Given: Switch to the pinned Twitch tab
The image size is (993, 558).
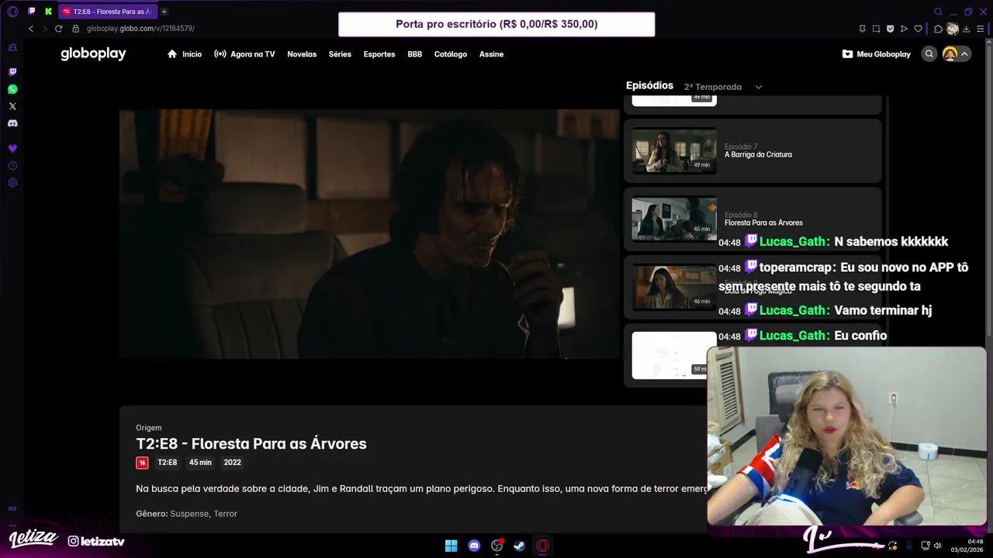Looking at the screenshot, I should tap(32, 12).
